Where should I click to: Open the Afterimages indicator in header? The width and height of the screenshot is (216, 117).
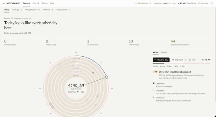143,3
